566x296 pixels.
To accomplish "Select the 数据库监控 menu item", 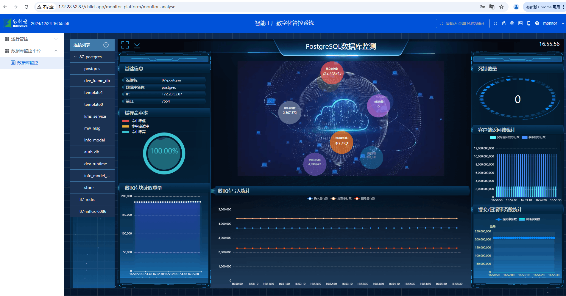I will click(28, 63).
